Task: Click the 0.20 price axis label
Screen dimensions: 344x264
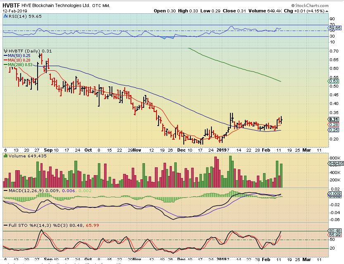Action: point(334,139)
